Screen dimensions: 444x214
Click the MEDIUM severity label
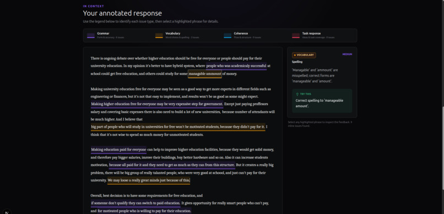(x=347, y=54)
